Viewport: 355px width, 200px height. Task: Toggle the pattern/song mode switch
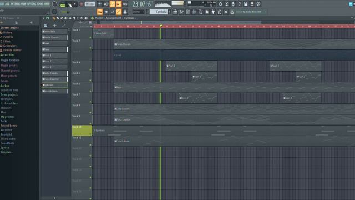coord(63,4)
